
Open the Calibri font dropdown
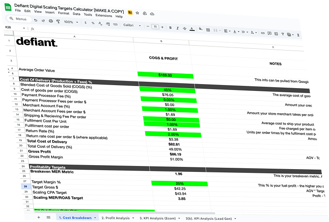(x=131, y=25)
